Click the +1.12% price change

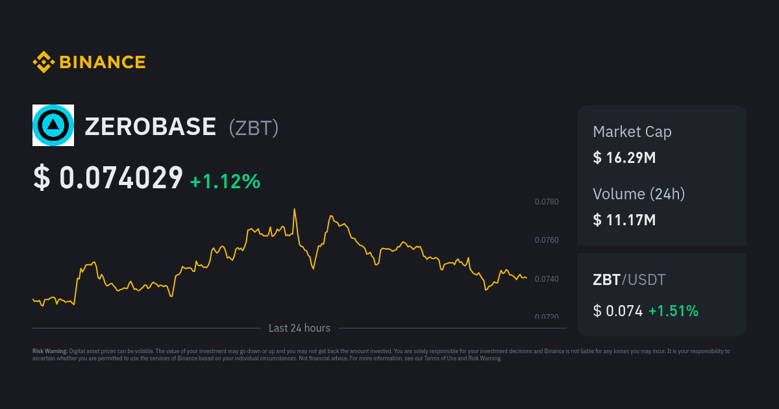225,182
